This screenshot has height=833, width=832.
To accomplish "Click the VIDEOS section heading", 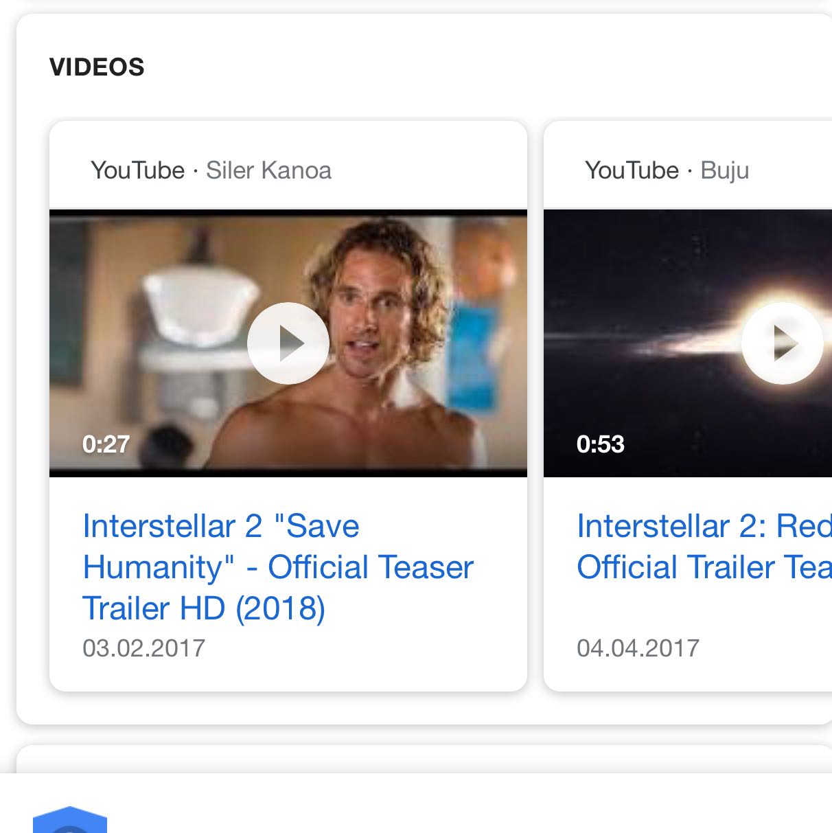I will click(x=97, y=67).
